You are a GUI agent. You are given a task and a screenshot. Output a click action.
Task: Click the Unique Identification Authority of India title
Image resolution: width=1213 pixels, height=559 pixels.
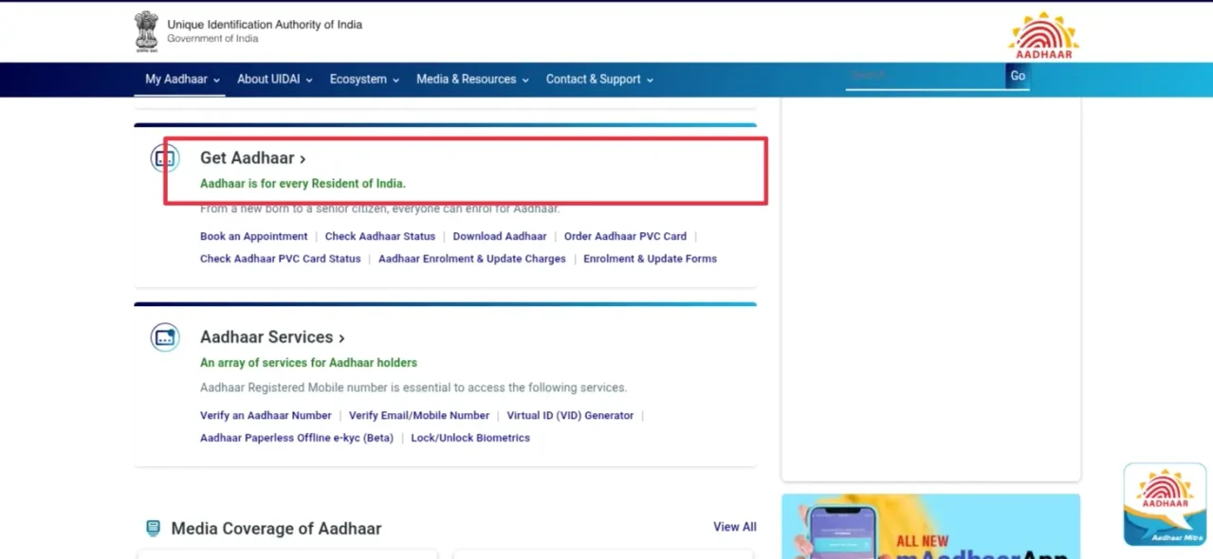click(265, 25)
